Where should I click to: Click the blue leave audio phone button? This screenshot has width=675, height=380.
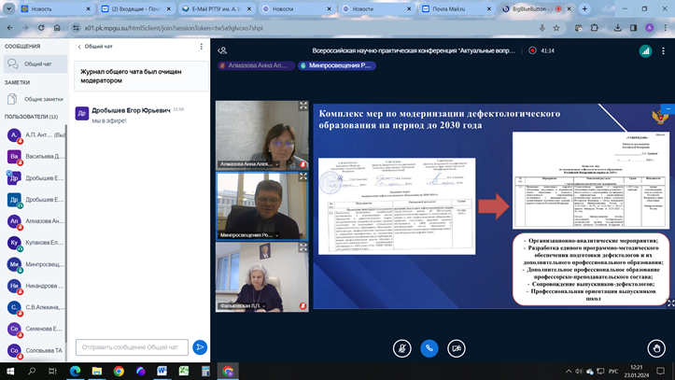pyautogui.click(x=429, y=348)
